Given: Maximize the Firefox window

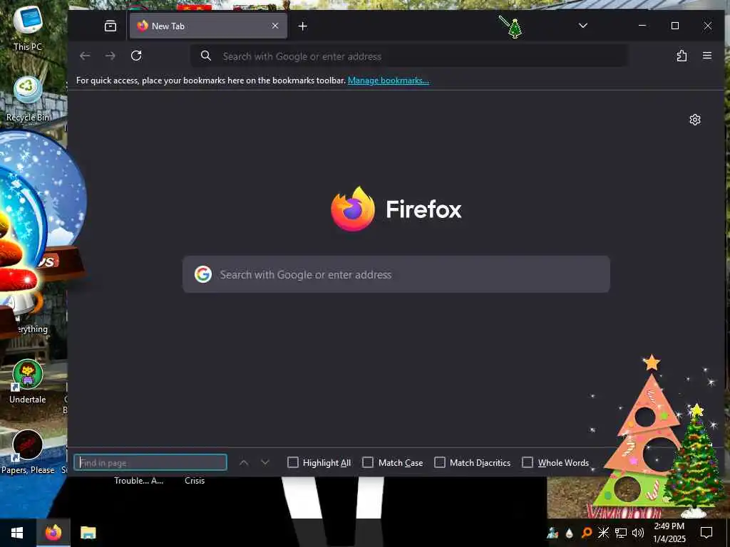Looking at the screenshot, I should pyautogui.click(x=675, y=26).
